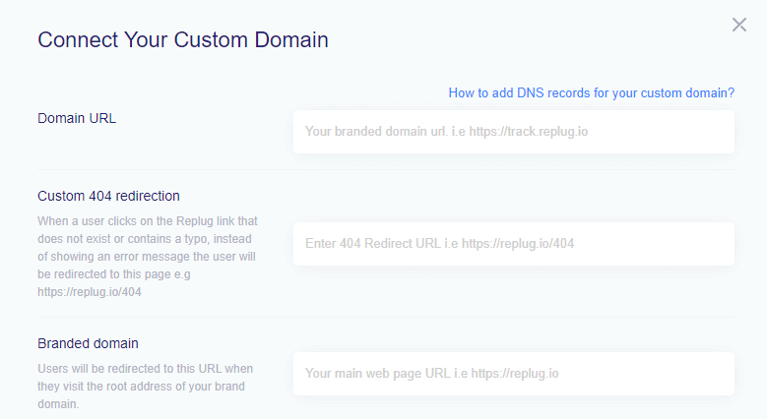Click the 404 Redirect URL input field
The height and width of the screenshot is (419, 767).
coord(514,244)
